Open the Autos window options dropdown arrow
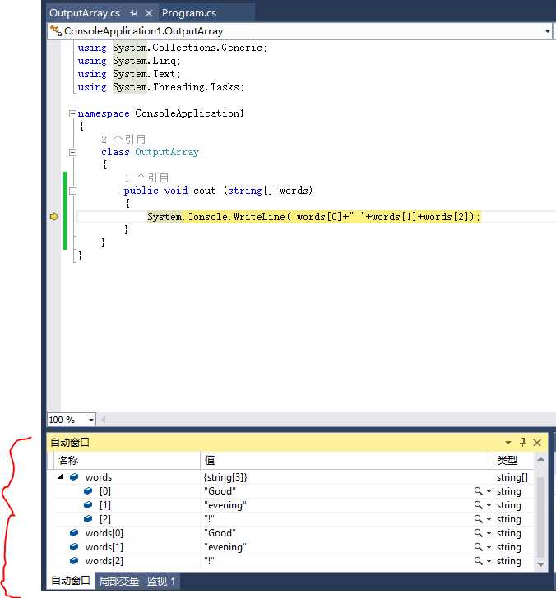The width and height of the screenshot is (556, 598). [508, 443]
